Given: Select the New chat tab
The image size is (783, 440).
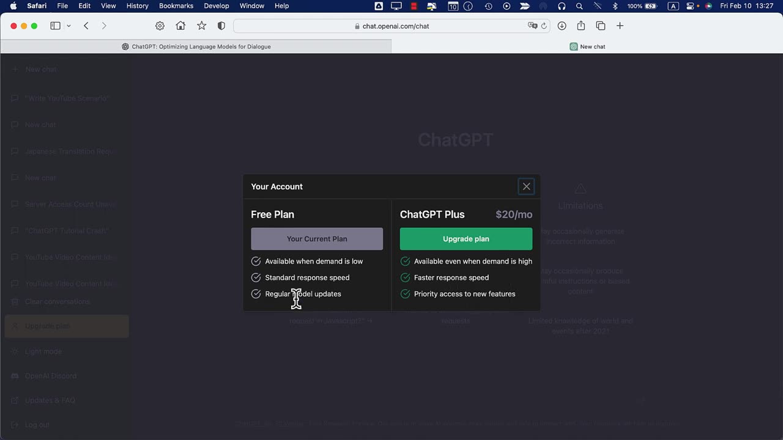Looking at the screenshot, I should (x=587, y=46).
